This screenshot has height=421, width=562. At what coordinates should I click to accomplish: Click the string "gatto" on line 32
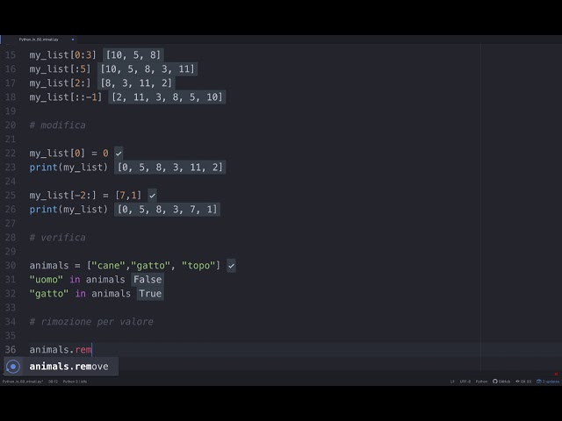[x=49, y=294]
